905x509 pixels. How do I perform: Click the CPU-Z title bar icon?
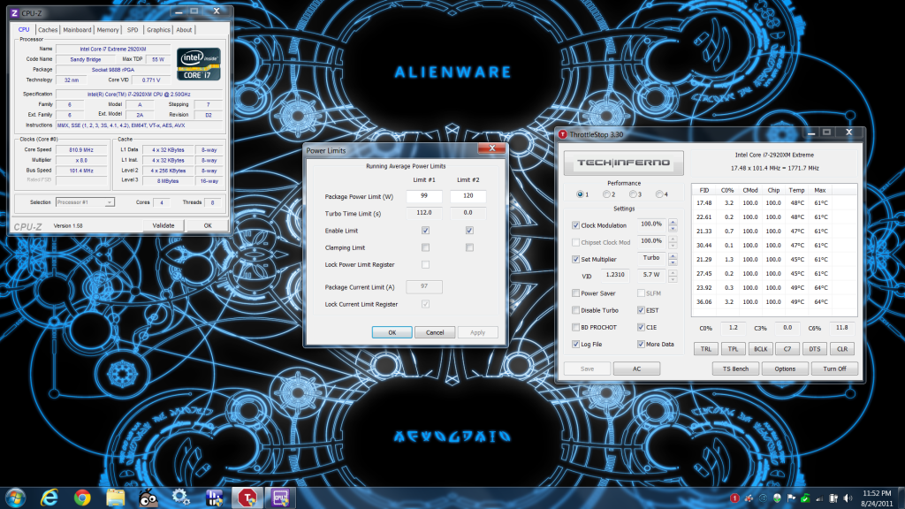point(15,12)
